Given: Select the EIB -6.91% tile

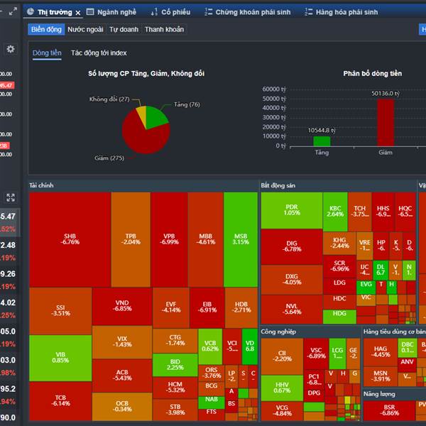Looking at the screenshot, I should click(207, 308).
